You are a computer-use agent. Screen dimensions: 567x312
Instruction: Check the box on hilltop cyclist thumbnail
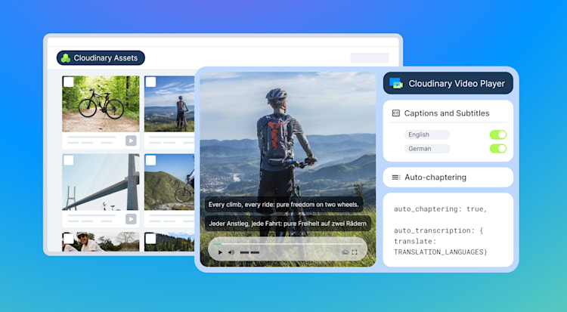click(x=150, y=82)
